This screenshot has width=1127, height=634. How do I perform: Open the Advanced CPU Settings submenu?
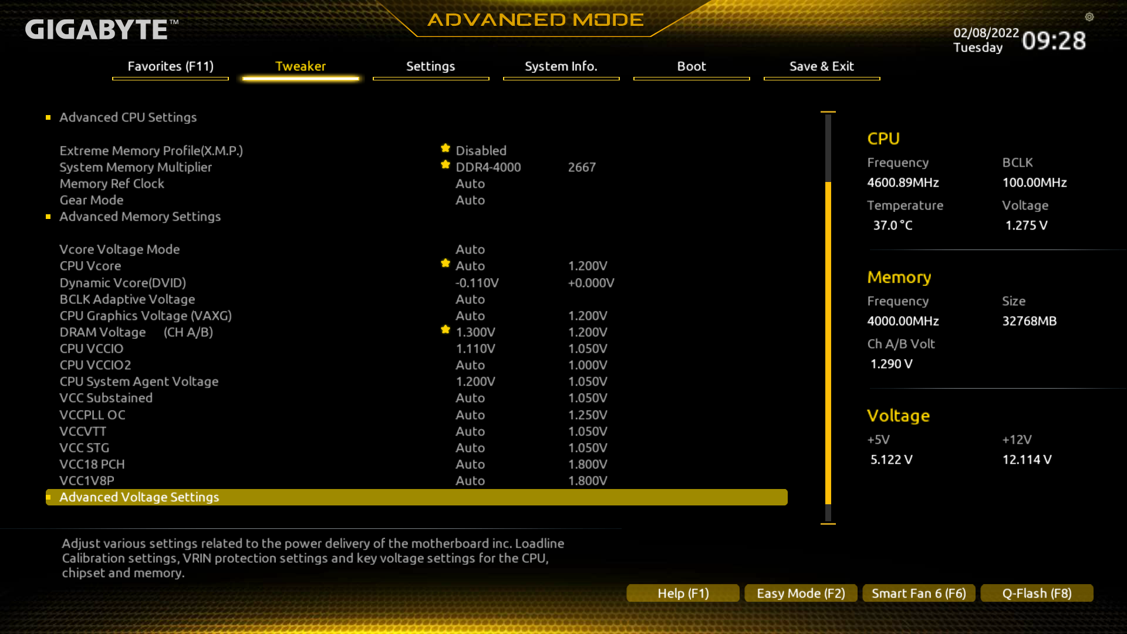(x=128, y=117)
